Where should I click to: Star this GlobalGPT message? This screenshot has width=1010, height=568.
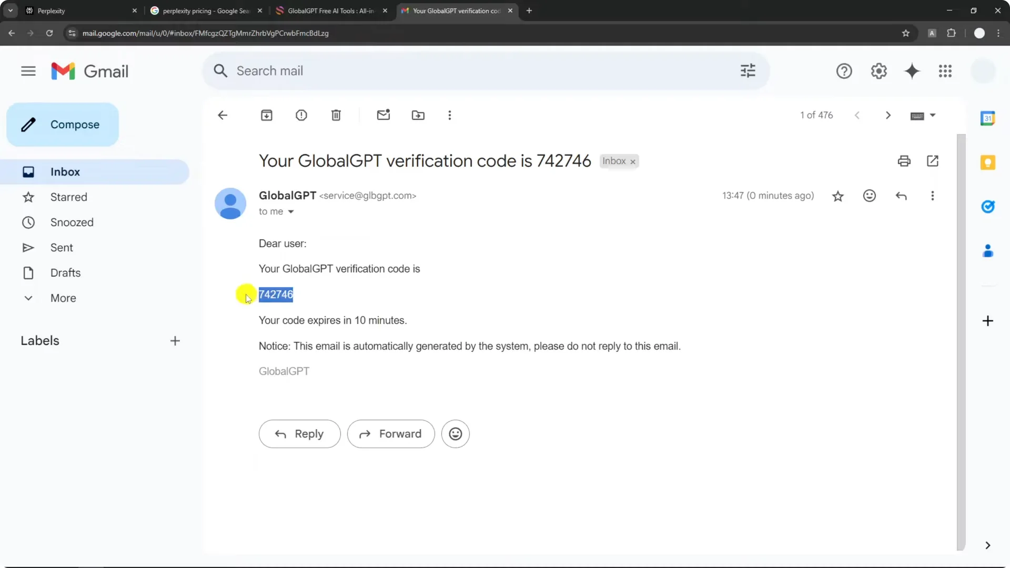click(x=838, y=196)
